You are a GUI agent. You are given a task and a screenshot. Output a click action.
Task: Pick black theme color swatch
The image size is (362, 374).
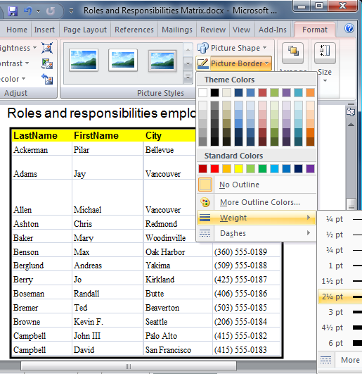pos(214,92)
